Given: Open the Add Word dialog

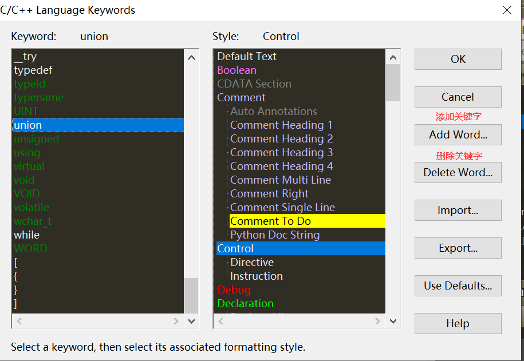Looking at the screenshot, I should click(458, 135).
